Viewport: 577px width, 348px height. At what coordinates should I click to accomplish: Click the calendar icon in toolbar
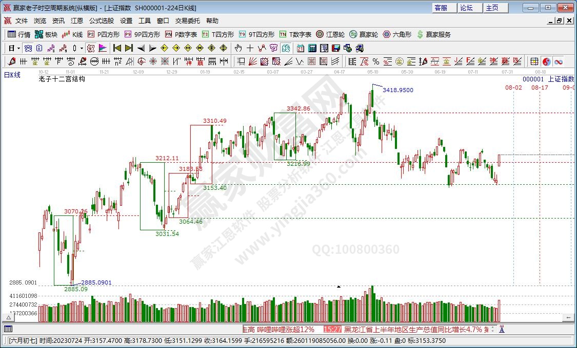(x=300, y=48)
